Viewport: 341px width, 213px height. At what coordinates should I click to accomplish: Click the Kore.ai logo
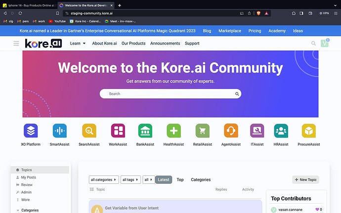pyautogui.click(x=43, y=43)
